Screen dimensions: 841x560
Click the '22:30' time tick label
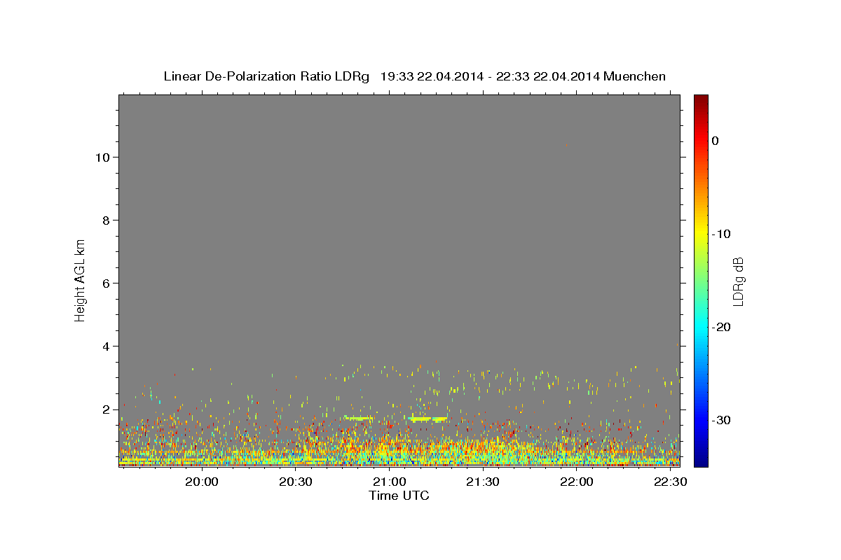click(x=670, y=482)
